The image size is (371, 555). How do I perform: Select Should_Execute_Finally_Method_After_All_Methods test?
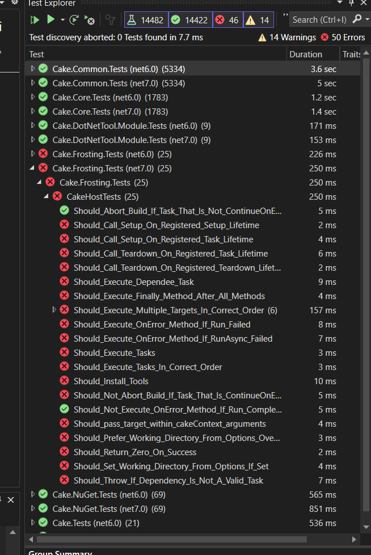click(169, 296)
